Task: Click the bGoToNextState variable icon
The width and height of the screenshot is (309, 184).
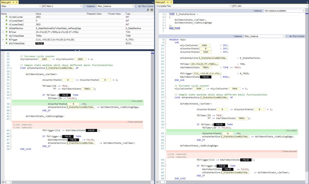Action: (x=6, y=43)
